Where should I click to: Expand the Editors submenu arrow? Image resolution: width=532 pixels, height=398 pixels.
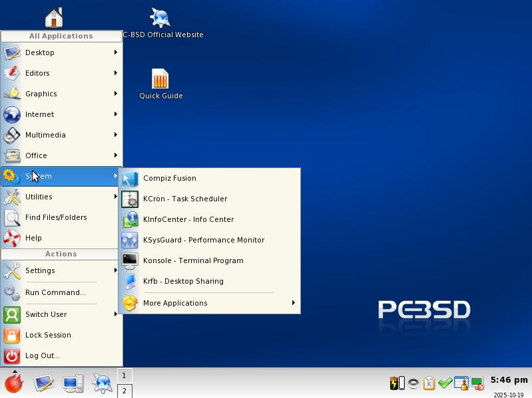pos(116,73)
